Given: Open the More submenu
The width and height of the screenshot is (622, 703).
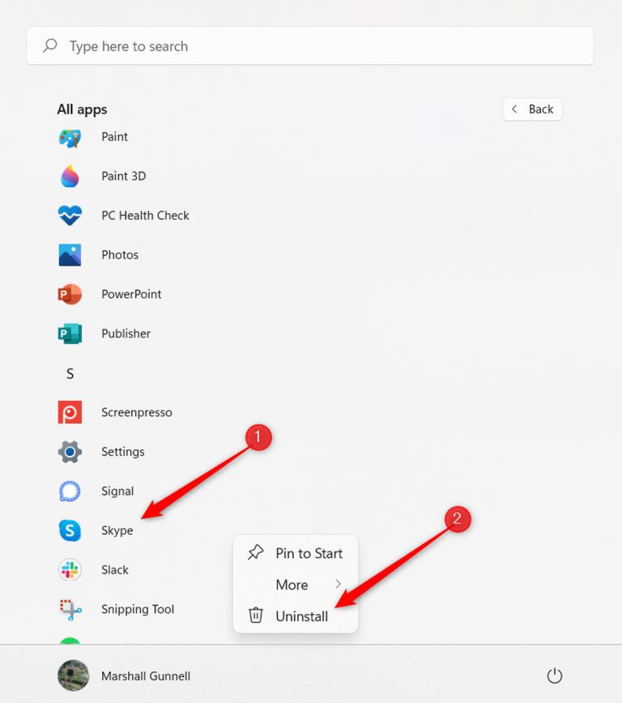Looking at the screenshot, I should 296,585.
